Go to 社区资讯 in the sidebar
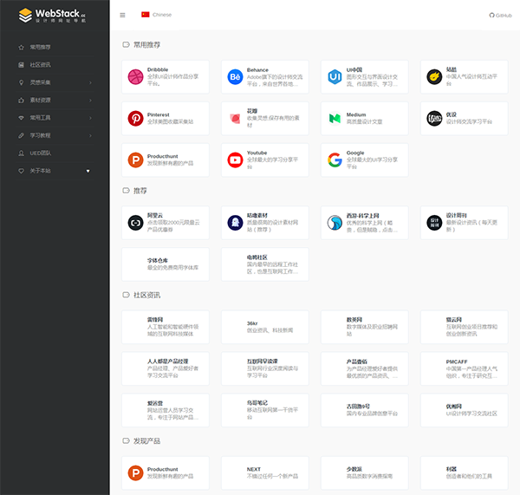 pyautogui.click(x=41, y=65)
